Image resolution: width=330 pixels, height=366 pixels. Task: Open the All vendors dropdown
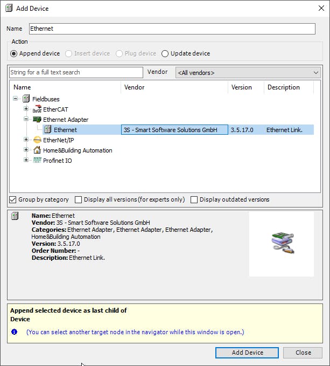tap(248, 73)
